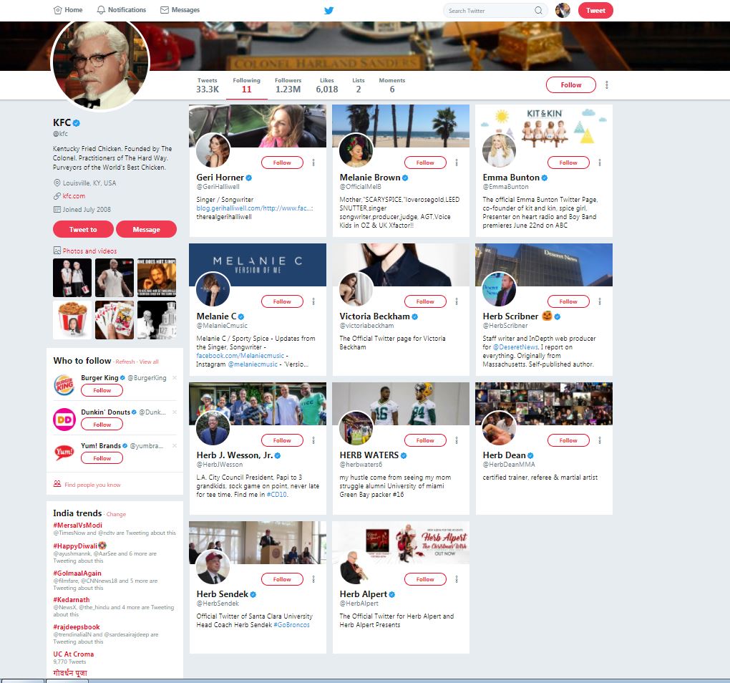
Task: Open more options for Herb Dean
Action: [x=600, y=440]
